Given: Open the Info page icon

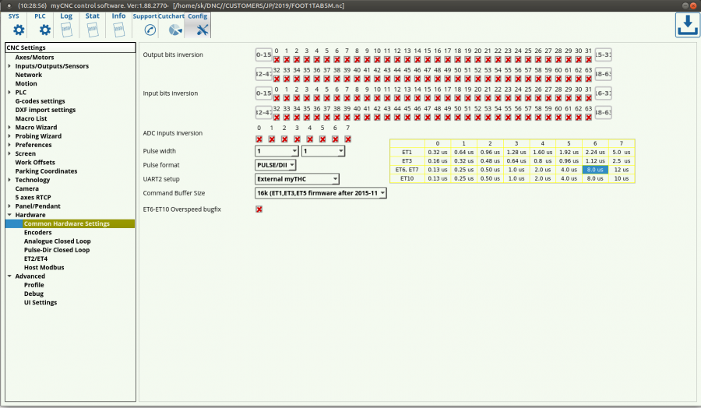Looking at the screenshot, I should (x=119, y=30).
